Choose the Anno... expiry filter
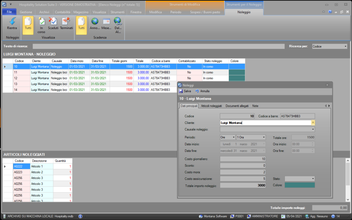Image resolution: width=352 pixels, height=220 pixels. point(95,24)
